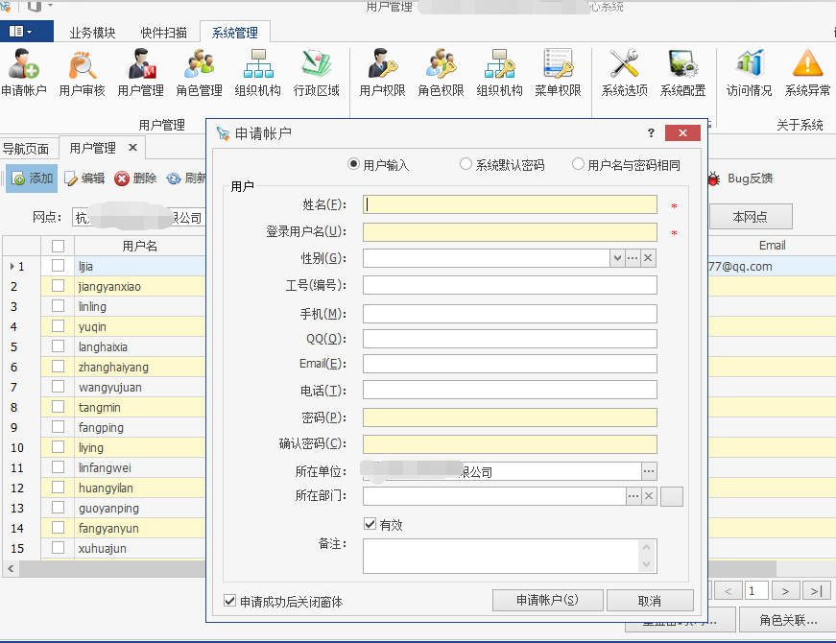This screenshot has width=836, height=643.
Task: Open the 系统选项 ribbon icon
Action: [x=624, y=73]
